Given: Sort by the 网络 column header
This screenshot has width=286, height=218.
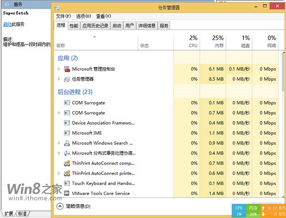Looking at the screenshot, I should pos(266,42).
